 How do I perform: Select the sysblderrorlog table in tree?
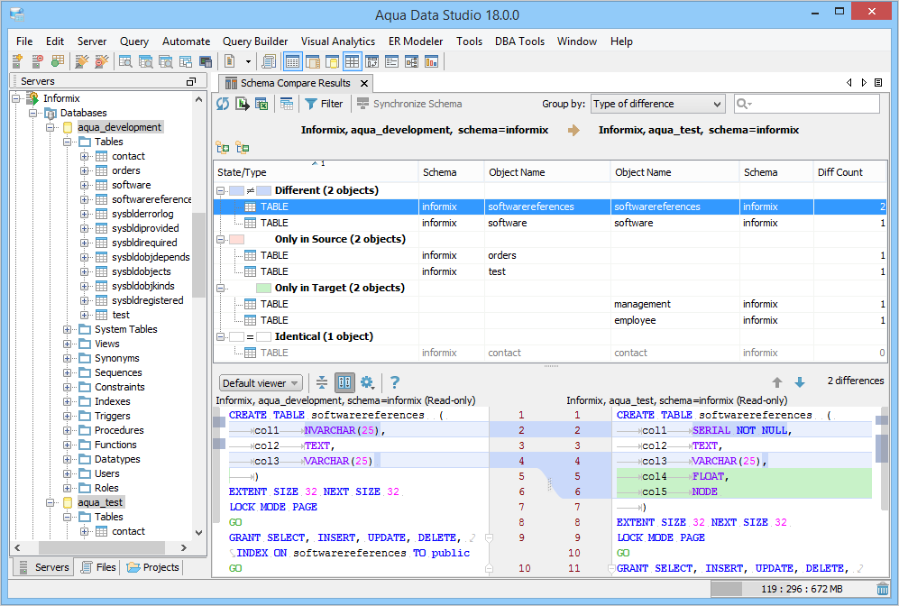pos(142,214)
